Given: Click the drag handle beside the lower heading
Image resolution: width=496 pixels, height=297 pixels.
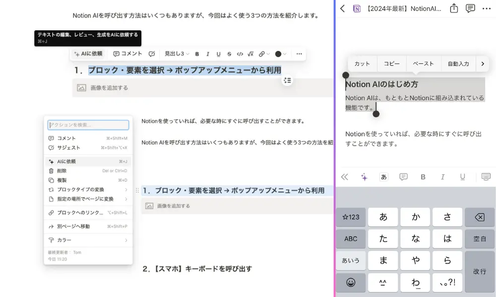Looking at the screenshot, I should (x=137, y=190).
